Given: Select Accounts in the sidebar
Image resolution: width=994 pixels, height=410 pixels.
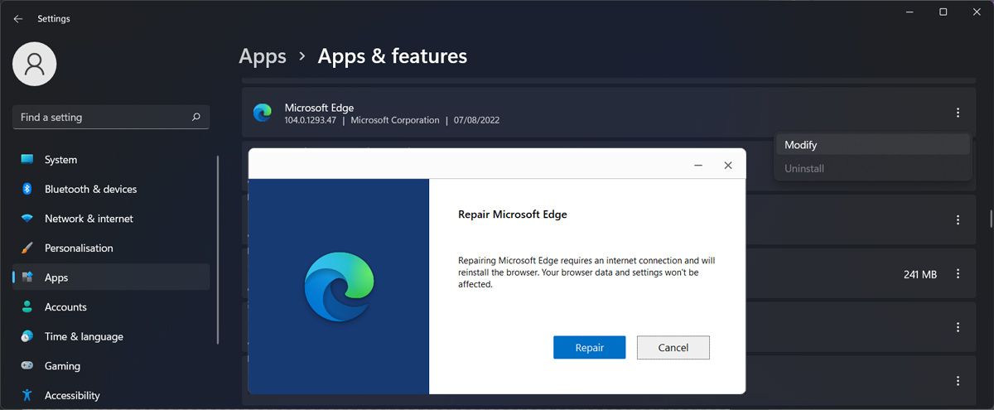Looking at the screenshot, I should click(x=111, y=307).
